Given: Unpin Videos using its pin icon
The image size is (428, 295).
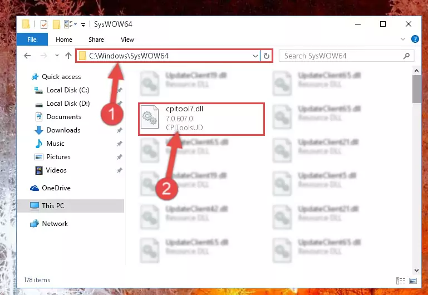Looking at the screenshot, I should pyautogui.click(x=119, y=170).
